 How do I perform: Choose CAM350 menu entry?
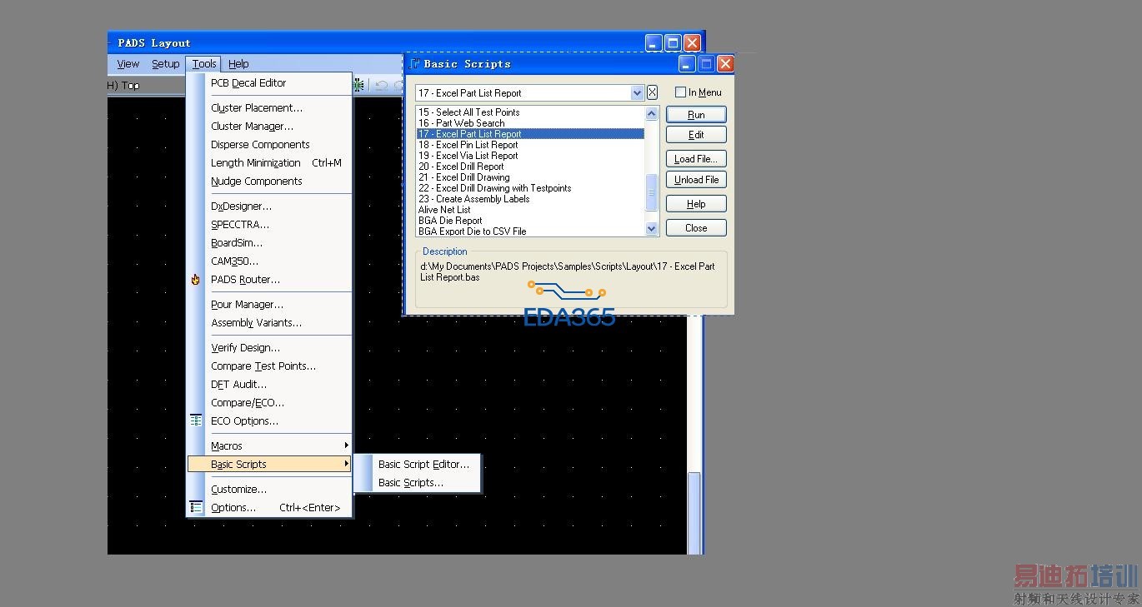point(268,261)
